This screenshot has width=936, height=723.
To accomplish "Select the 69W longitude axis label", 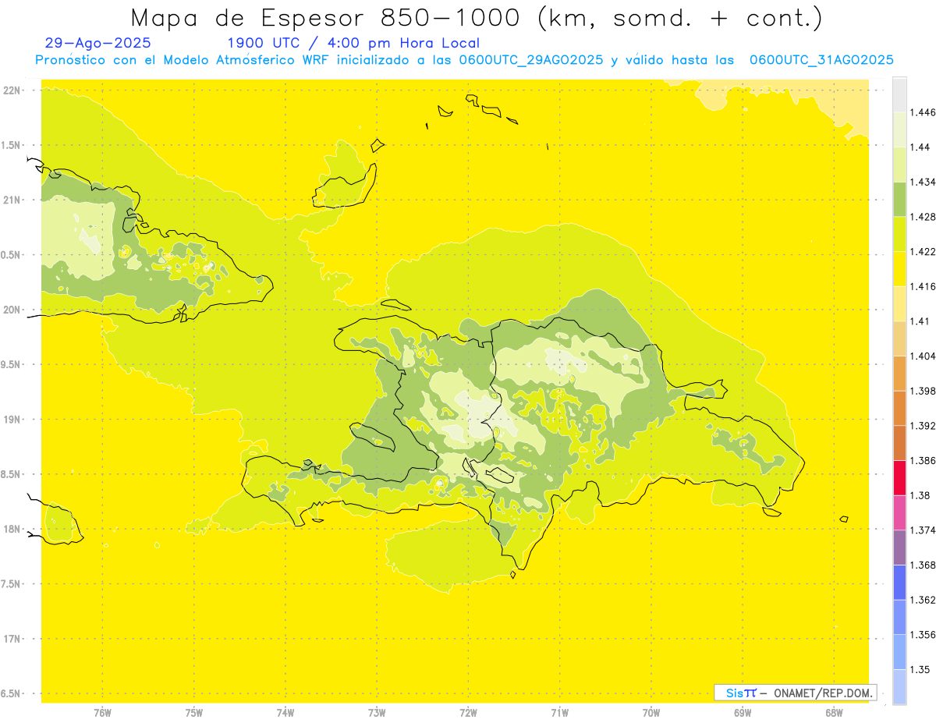I will pyautogui.click(x=743, y=713).
